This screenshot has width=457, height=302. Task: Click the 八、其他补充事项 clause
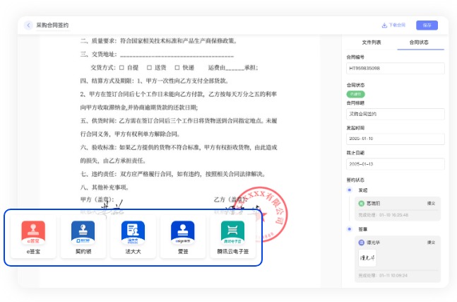(x=105, y=187)
